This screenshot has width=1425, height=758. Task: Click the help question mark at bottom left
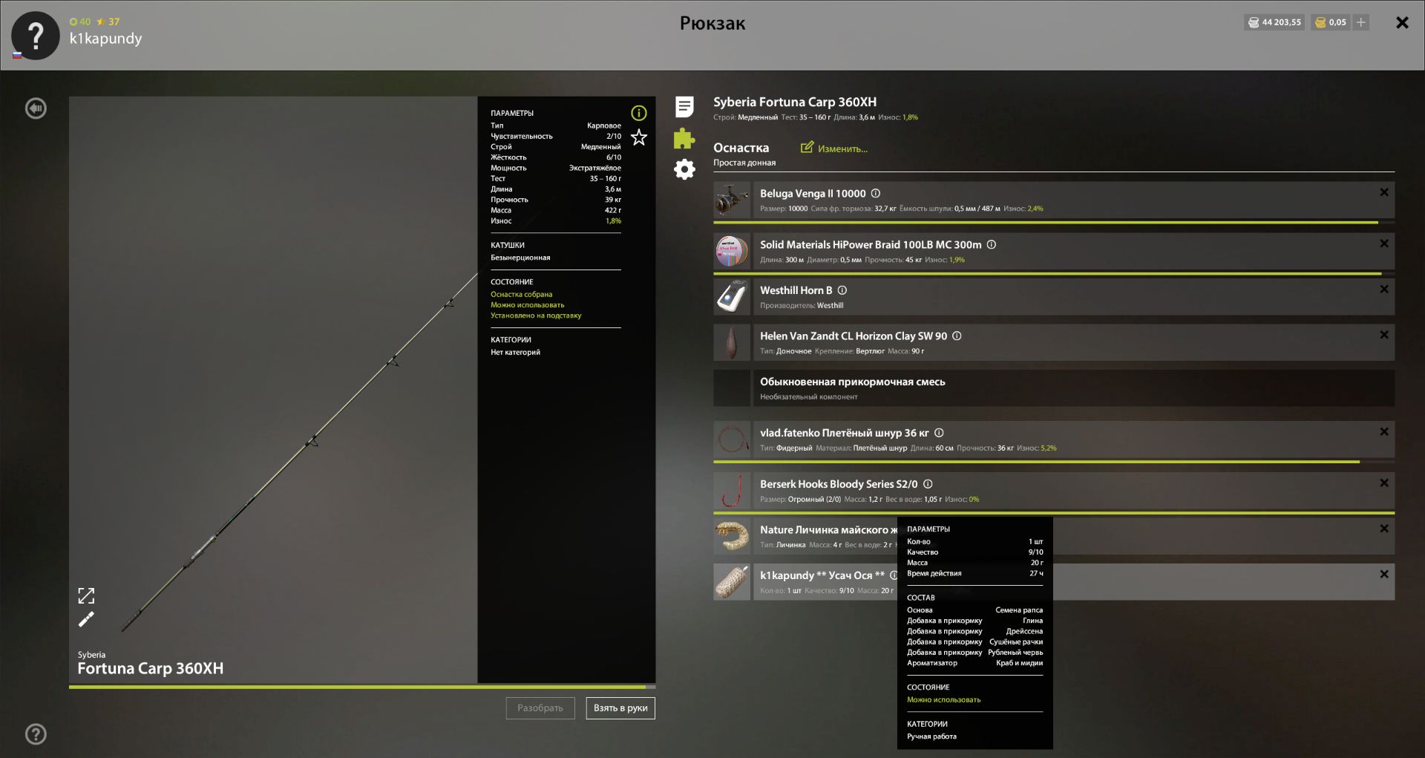[35, 734]
